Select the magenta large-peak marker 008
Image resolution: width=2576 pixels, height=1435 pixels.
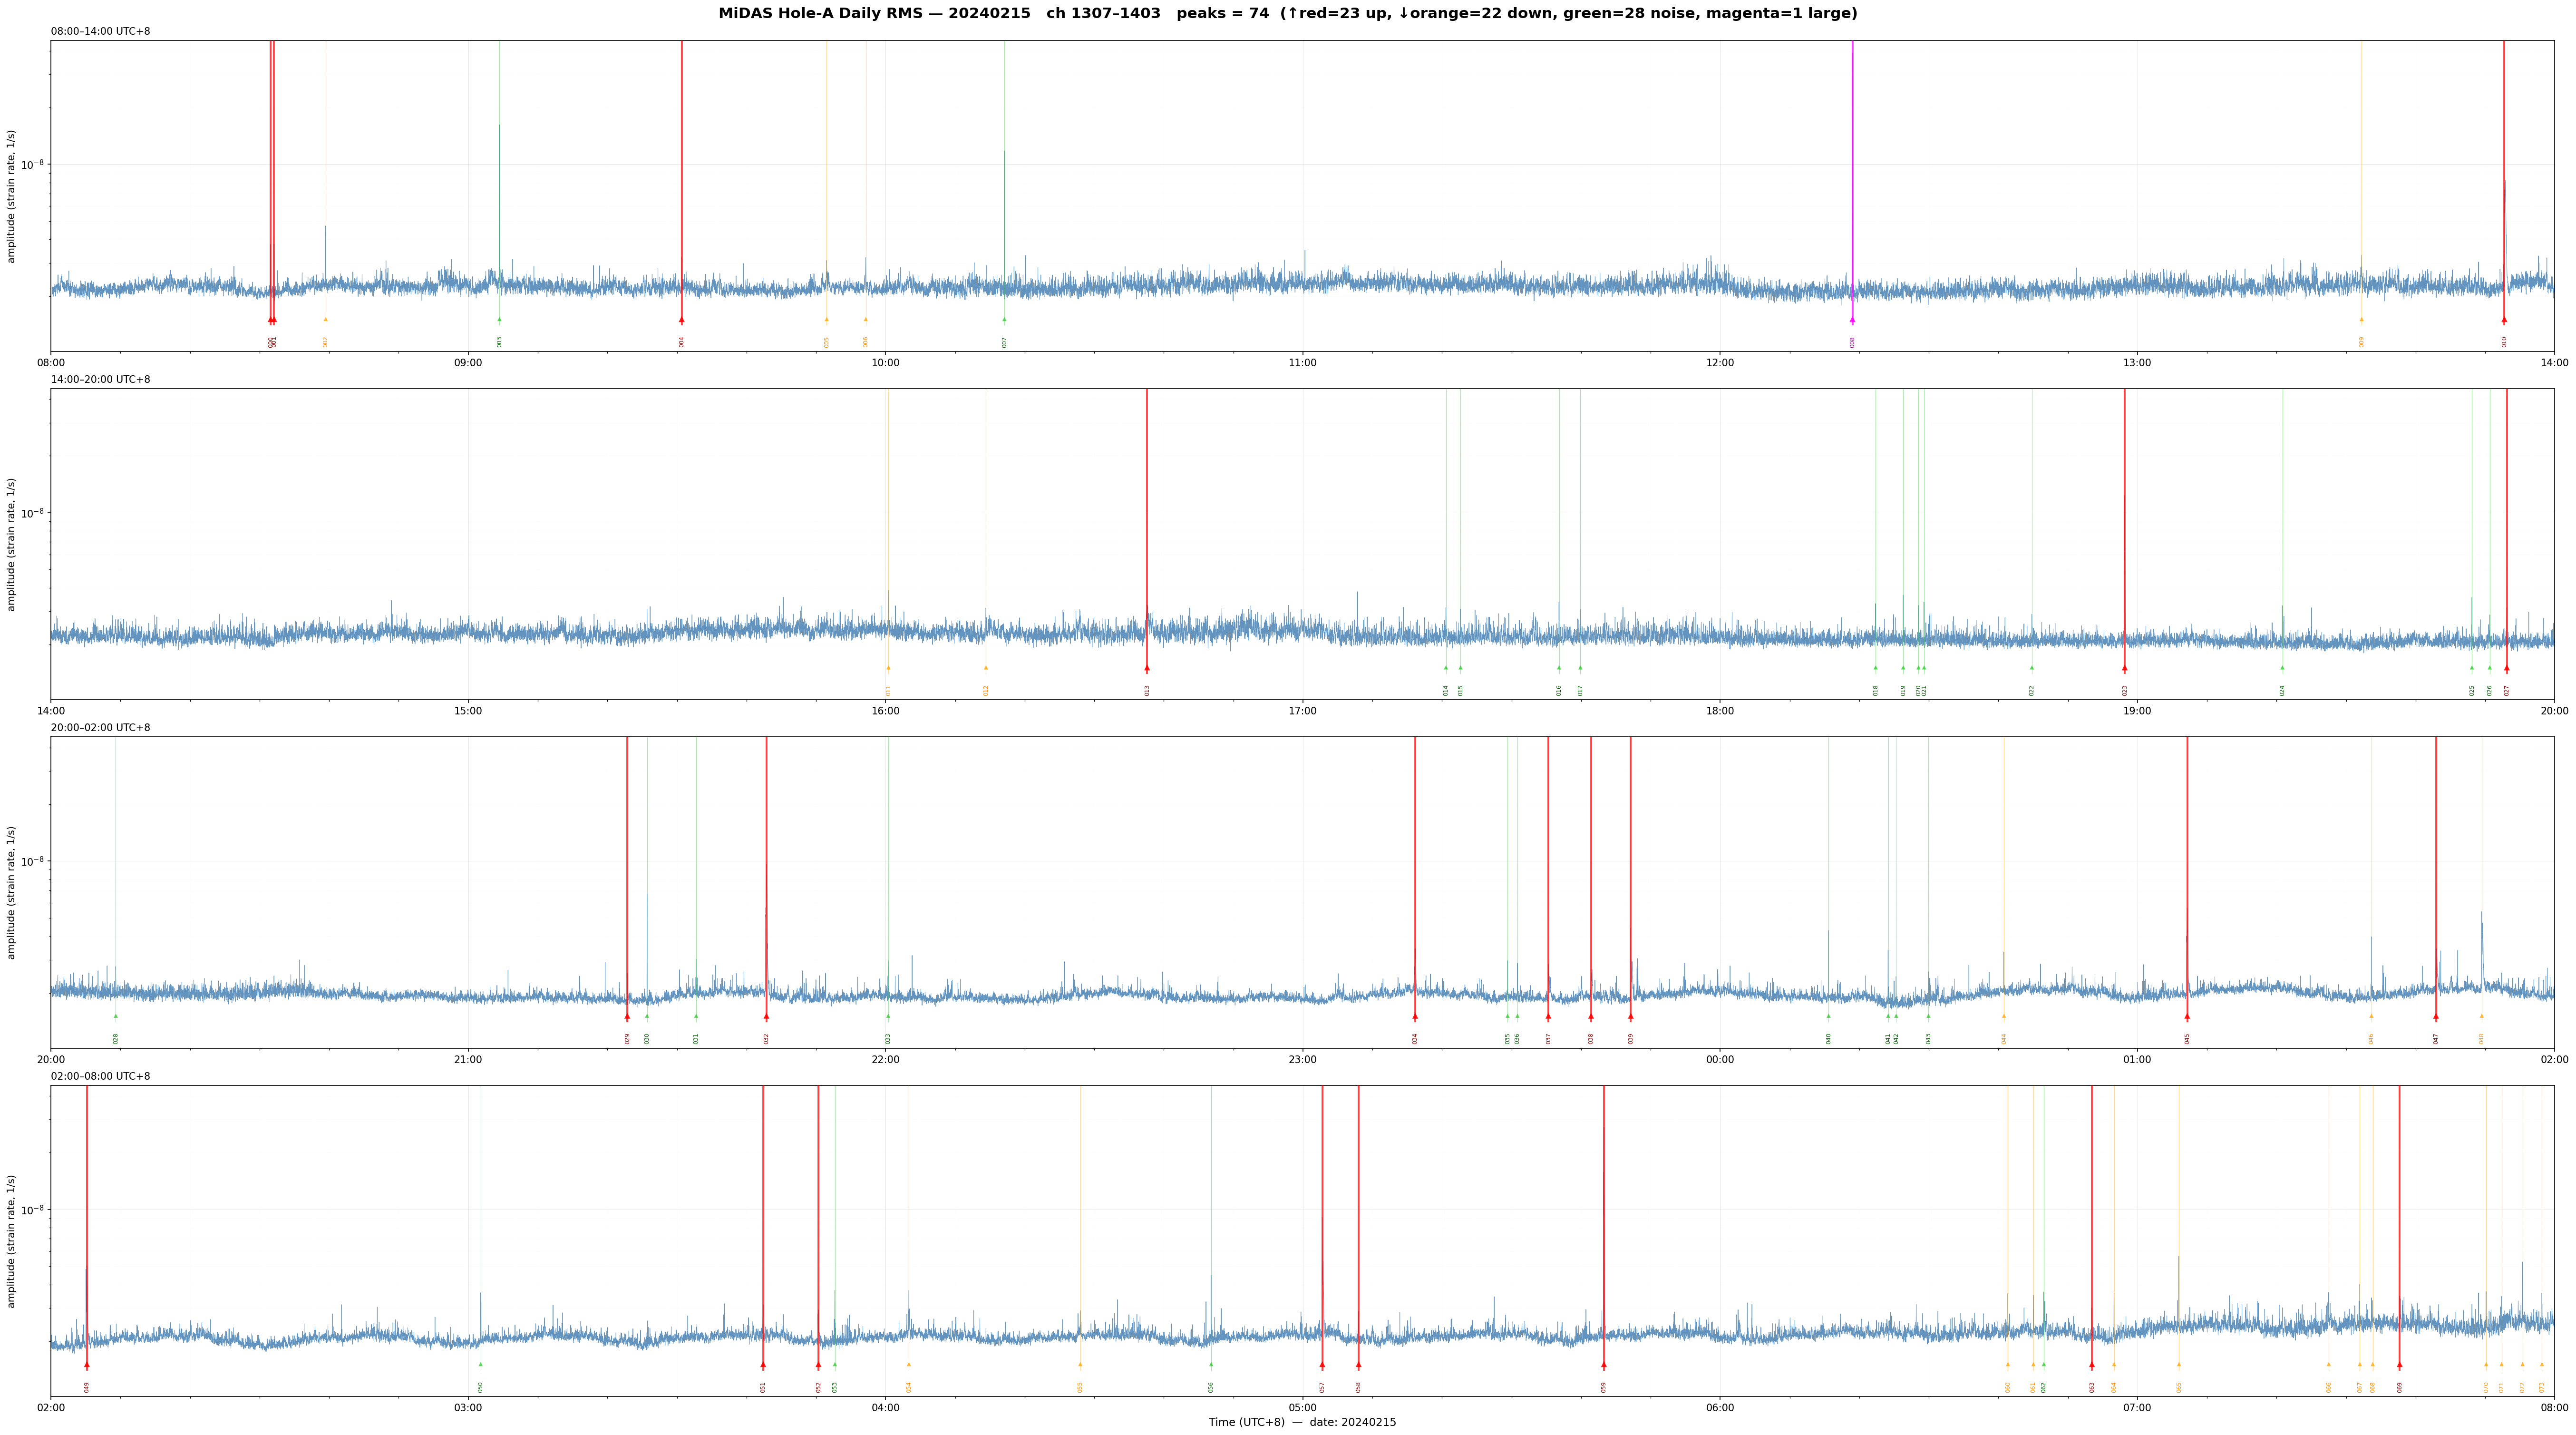1852,320
